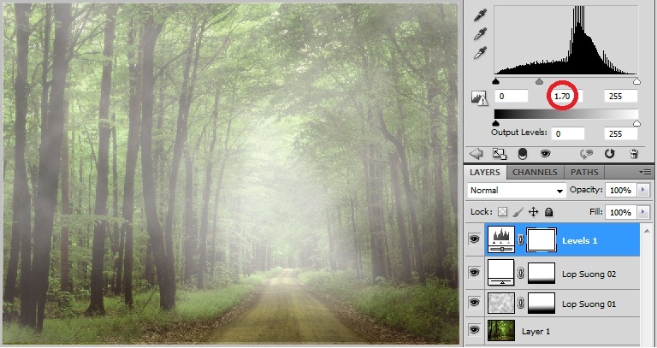Click the clip to layer icon
This screenshot has width=657, height=348.
coord(522,154)
